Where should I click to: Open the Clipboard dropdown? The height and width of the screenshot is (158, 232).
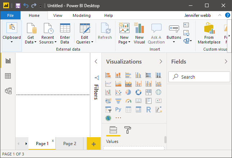(12, 42)
